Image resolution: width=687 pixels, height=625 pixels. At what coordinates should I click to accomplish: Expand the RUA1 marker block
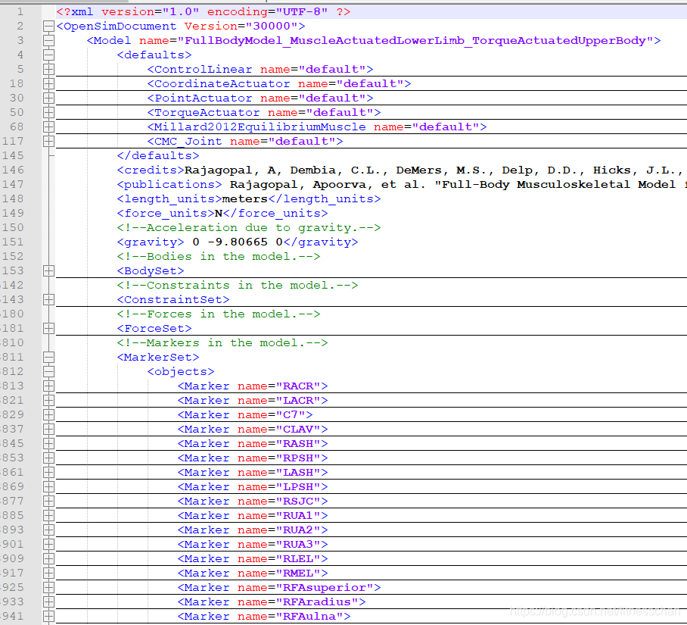pos(48,516)
